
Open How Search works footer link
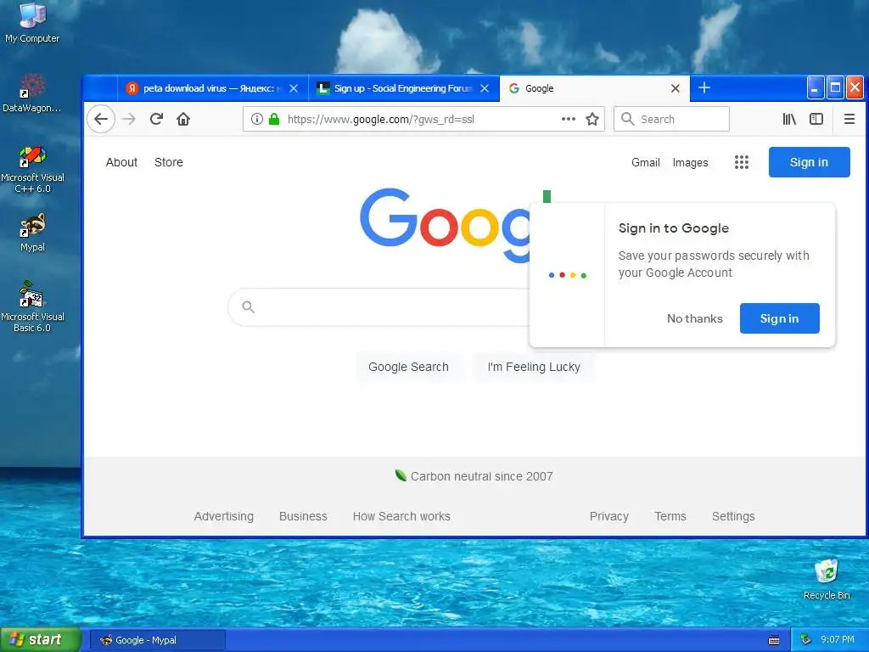[x=401, y=516]
